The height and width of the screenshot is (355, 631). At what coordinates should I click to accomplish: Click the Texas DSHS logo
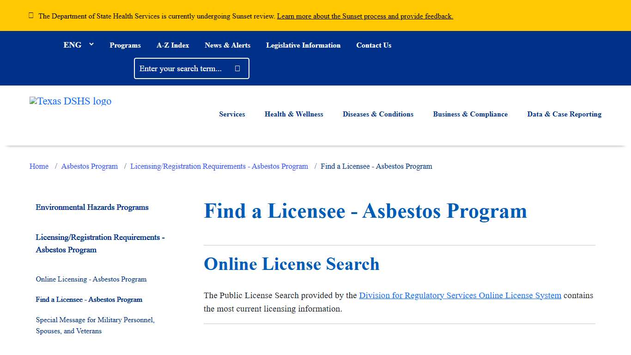coord(70,101)
